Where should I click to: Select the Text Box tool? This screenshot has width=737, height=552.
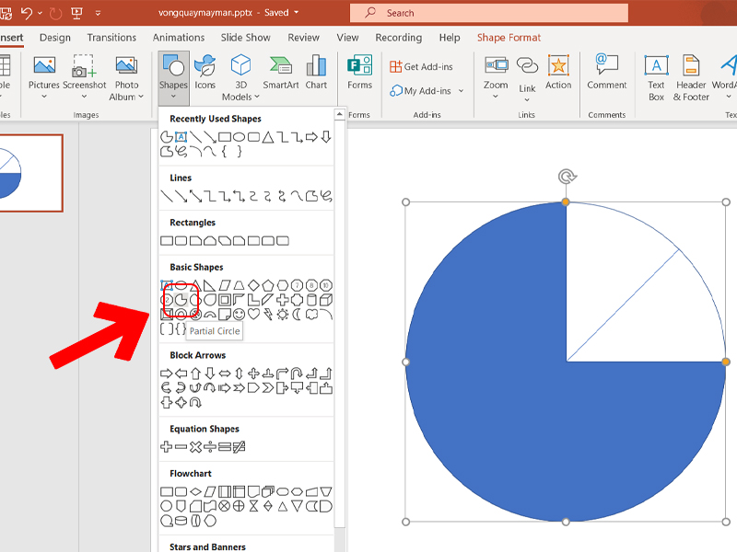point(656,75)
